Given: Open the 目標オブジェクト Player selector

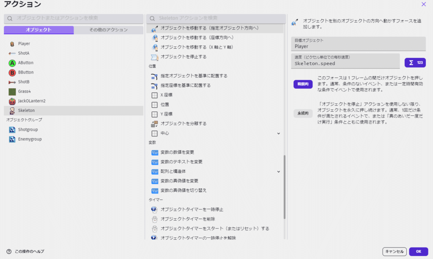Looking at the screenshot, I should (x=359, y=44).
